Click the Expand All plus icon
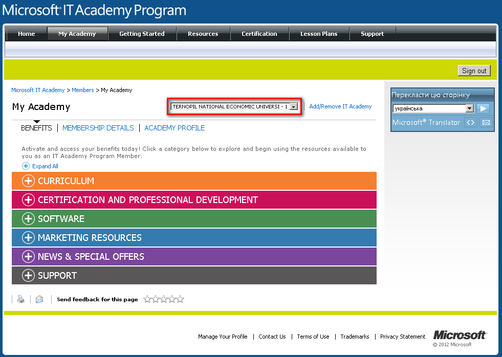 point(26,166)
